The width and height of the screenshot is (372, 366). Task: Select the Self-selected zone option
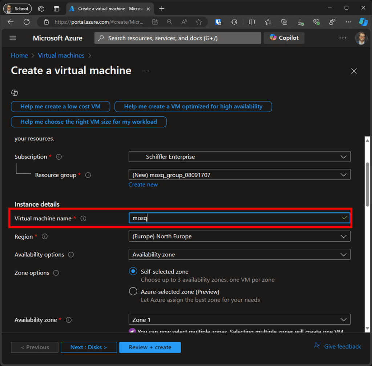tap(133, 271)
